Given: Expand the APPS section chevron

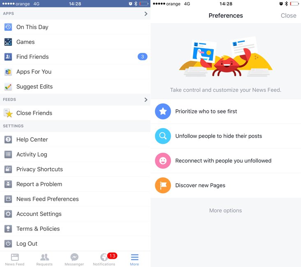Looking at the screenshot, I should [x=146, y=14].
